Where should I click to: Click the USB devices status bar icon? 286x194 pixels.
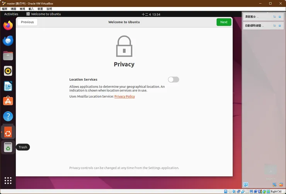(243, 191)
